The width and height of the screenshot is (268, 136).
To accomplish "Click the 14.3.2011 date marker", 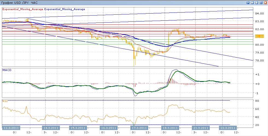I will coord(51,128).
